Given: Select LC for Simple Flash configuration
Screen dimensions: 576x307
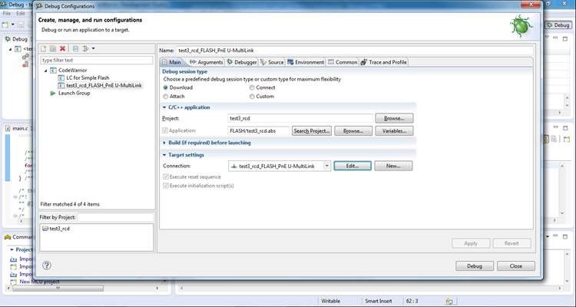Looking at the screenshot, I should click(88, 78).
